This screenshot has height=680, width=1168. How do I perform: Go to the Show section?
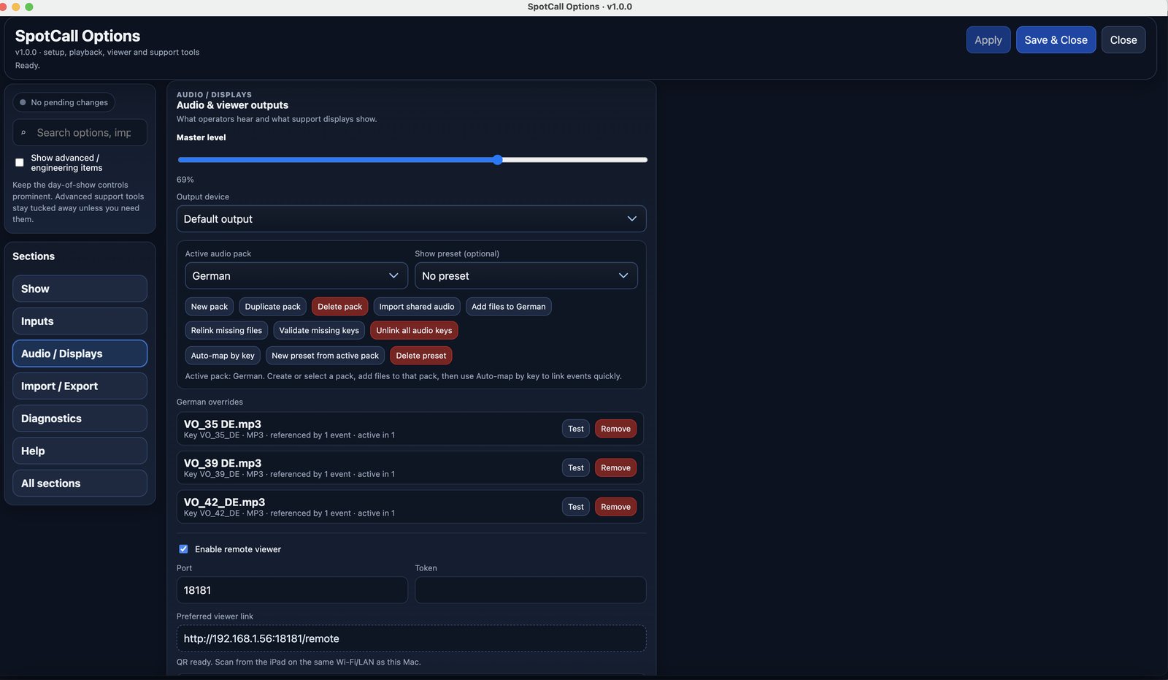click(x=80, y=289)
